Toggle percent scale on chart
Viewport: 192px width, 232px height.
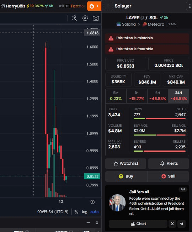pyautogui.click(x=76, y=212)
